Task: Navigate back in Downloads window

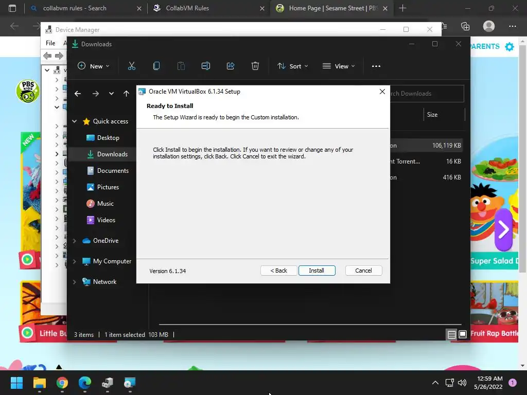Action: pos(78,94)
